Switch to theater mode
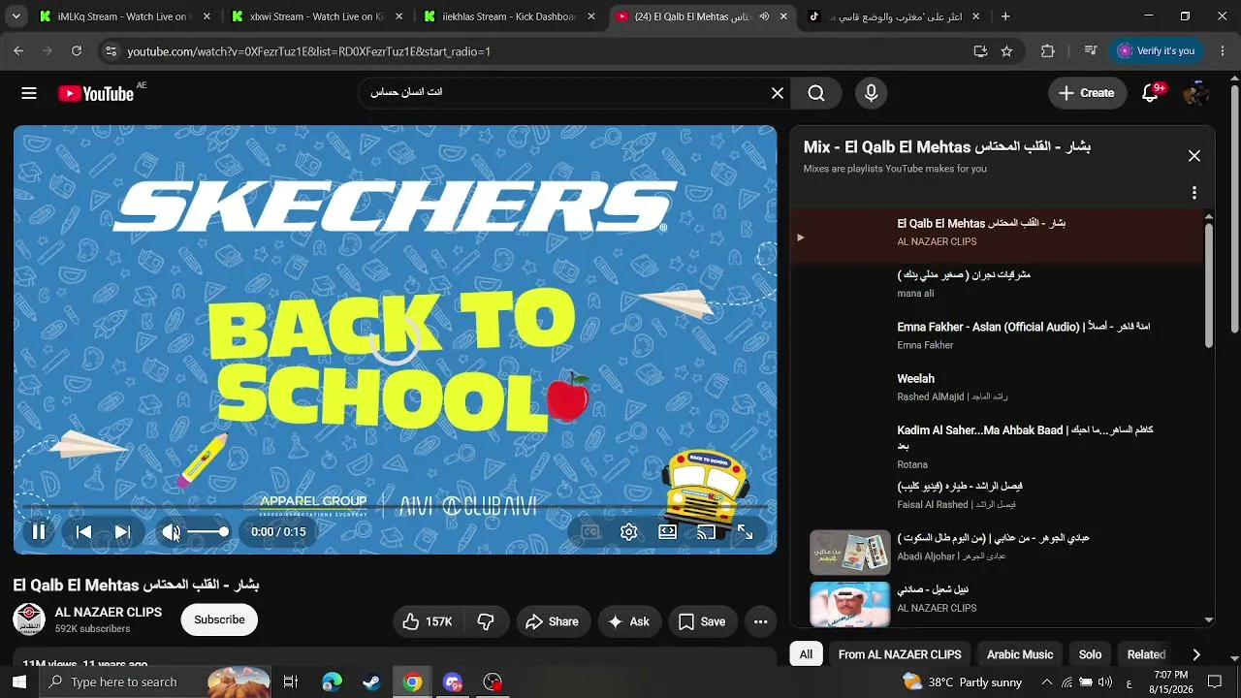Viewport: 1241px width, 698px height. pyautogui.click(x=668, y=531)
